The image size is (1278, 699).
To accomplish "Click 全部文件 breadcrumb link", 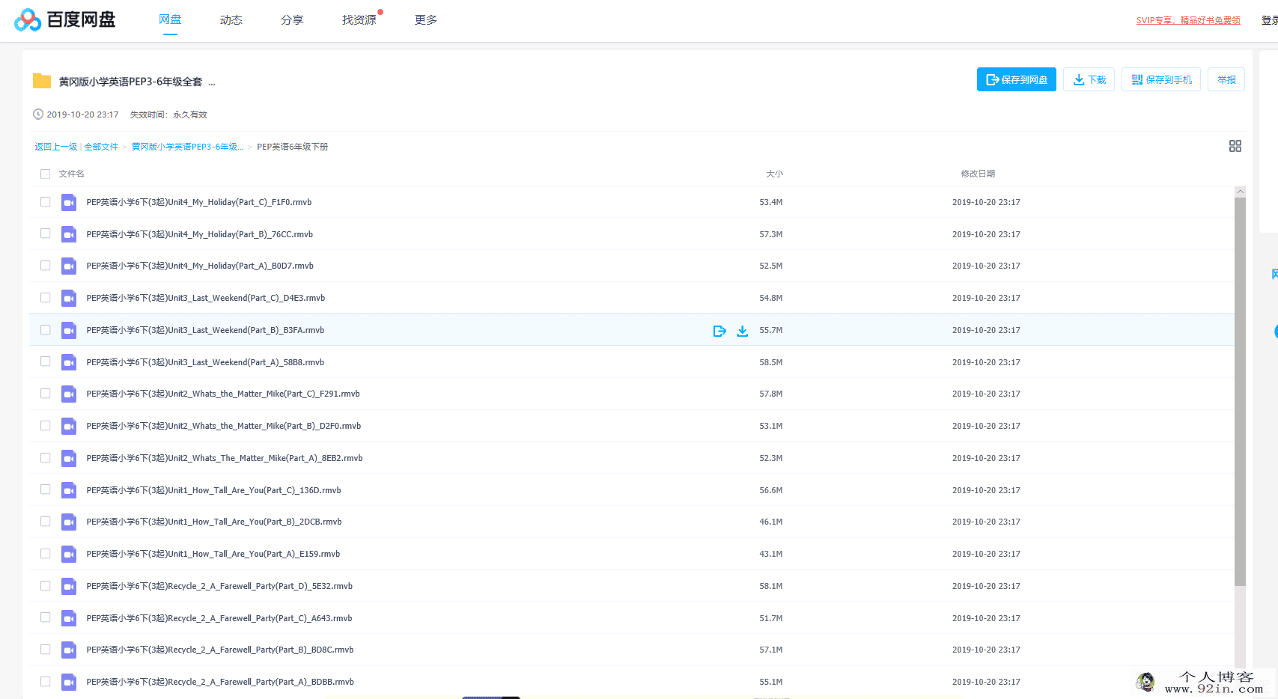I will (x=101, y=147).
